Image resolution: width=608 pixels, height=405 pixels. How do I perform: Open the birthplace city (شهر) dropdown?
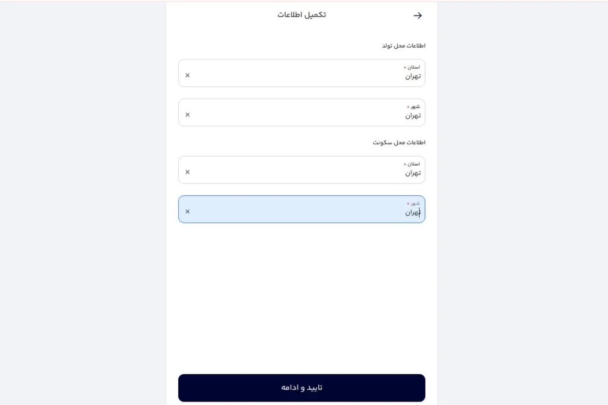click(x=302, y=112)
